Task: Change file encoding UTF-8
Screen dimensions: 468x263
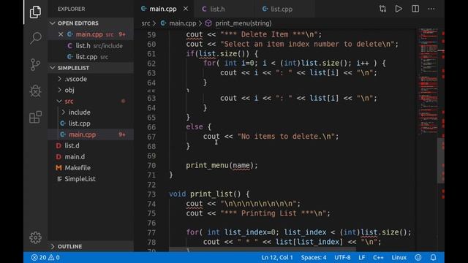Action: (x=342, y=257)
